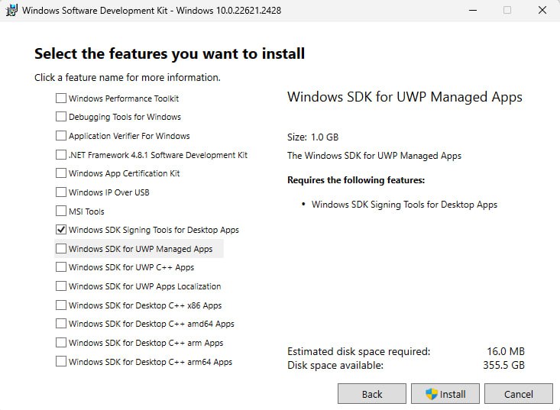Enable the Desktop C++ arm Apps checkbox
560x410 pixels.
pyautogui.click(x=61, y=343)
